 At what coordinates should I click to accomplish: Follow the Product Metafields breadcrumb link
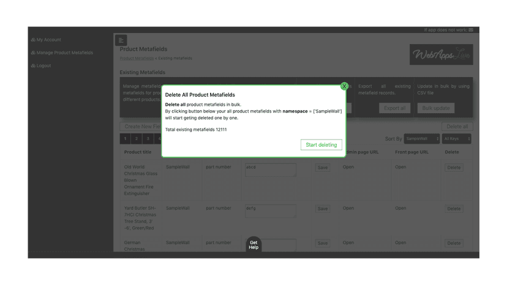point(137,59)
